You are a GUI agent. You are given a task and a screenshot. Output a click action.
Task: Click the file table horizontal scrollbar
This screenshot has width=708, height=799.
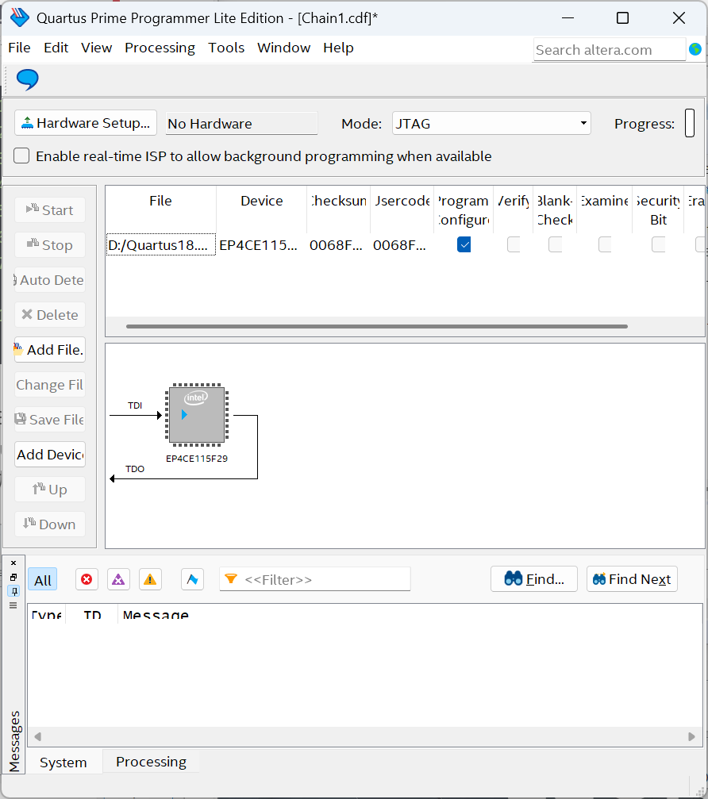[x=377, y=326]
